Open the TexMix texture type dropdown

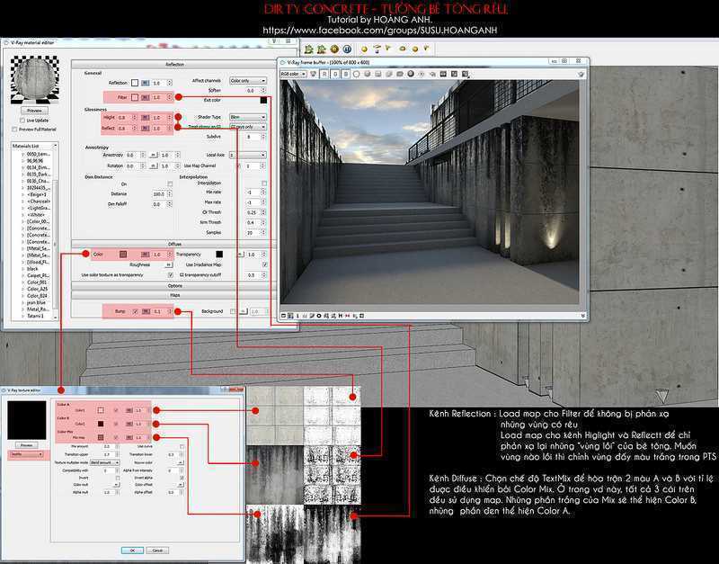pos(26,454)
